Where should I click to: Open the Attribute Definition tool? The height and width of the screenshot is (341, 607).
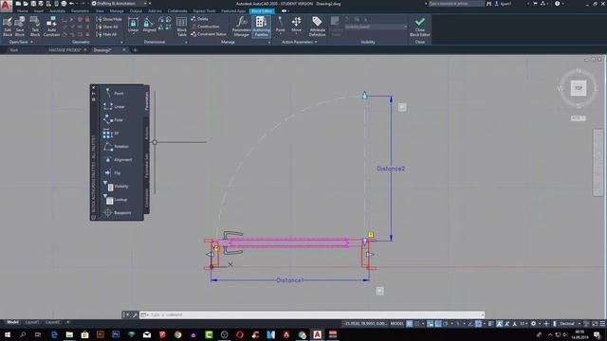point(317,27)
